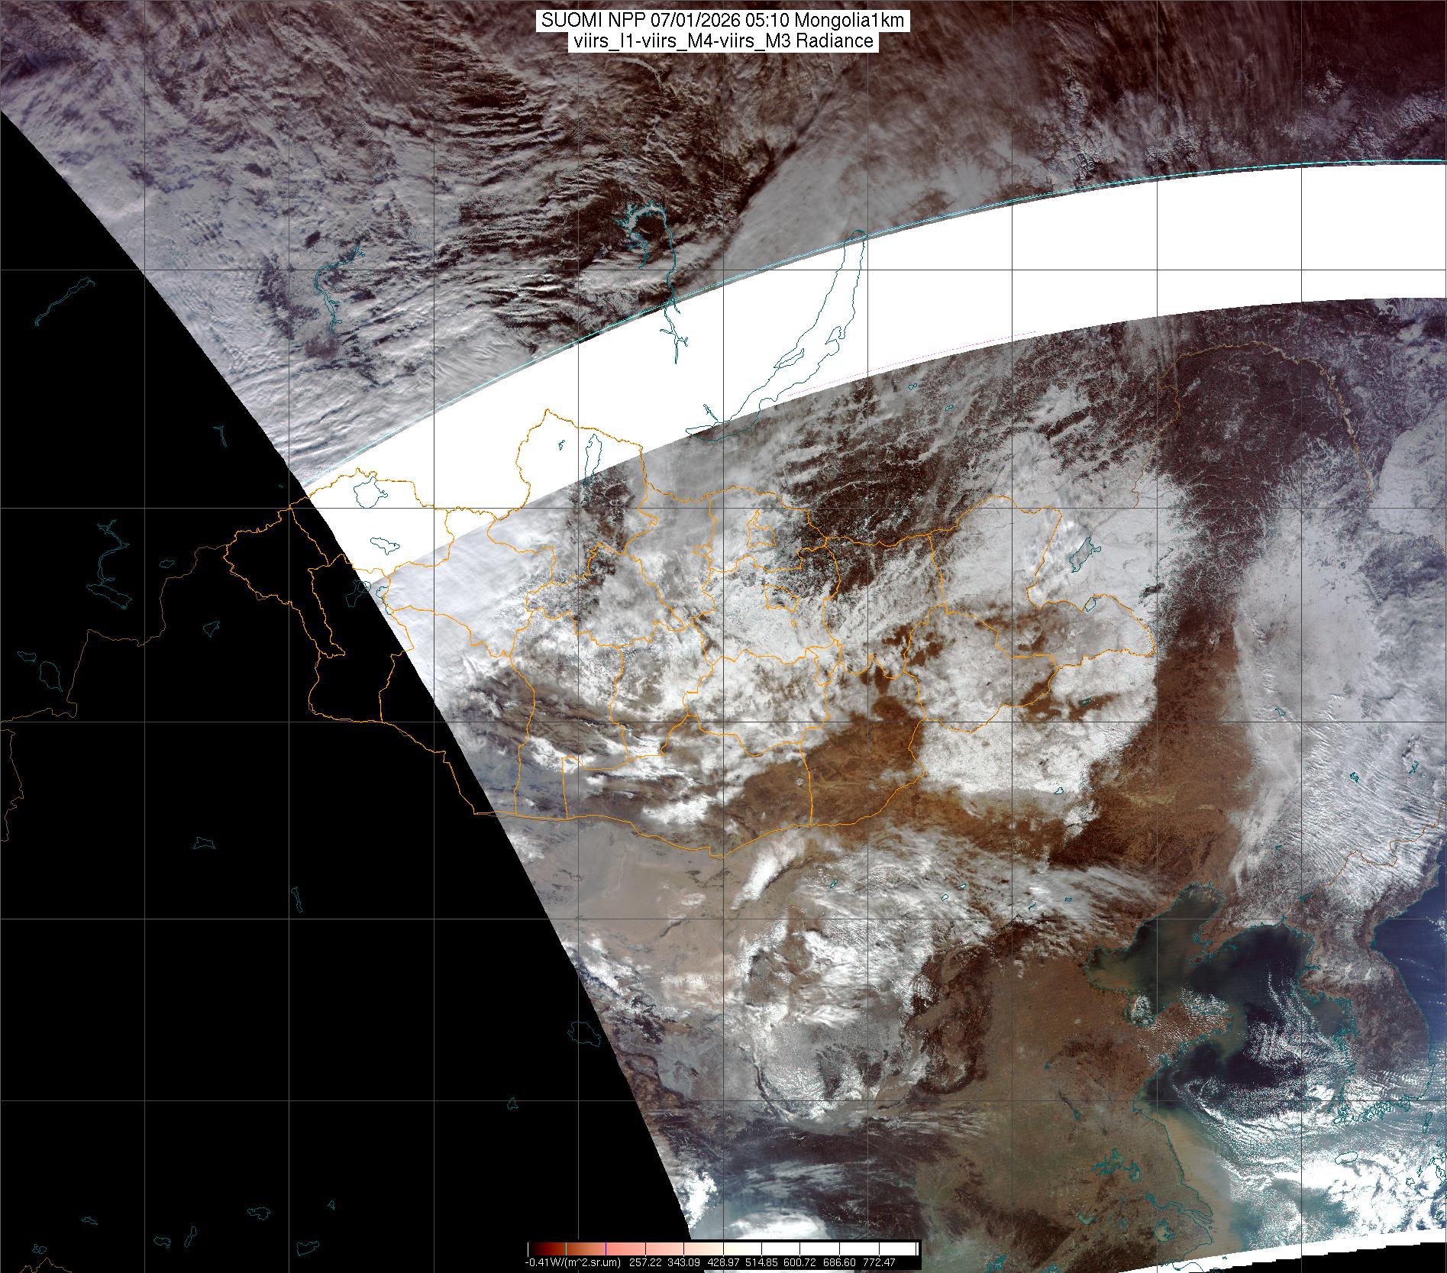Click the branching reservoir outline northwest of Baikal
The image size is (1447, 1273).
click(640, 221)
